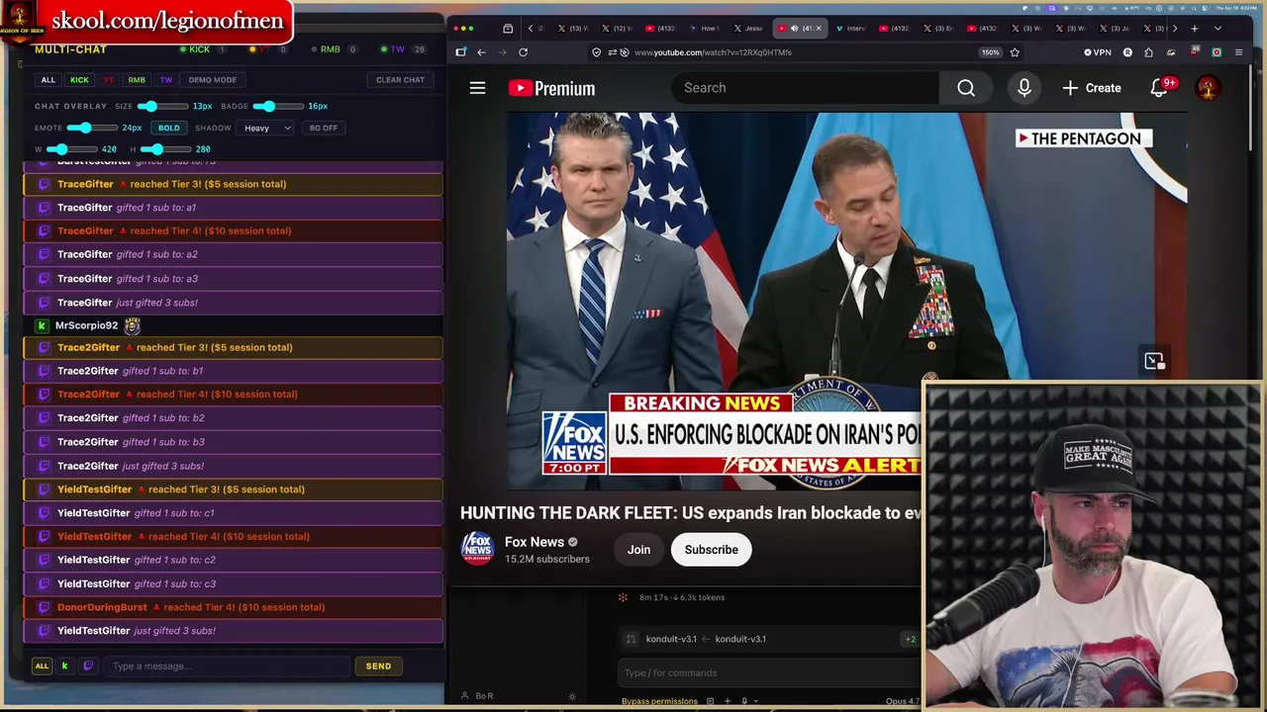Click the +2 changes badge
1267x712 pixels.
click(910, 639)
